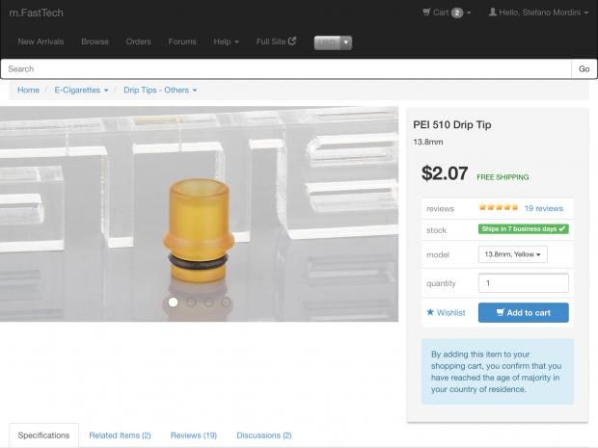Click the quantity input field
The height and width of the screenshot is (448, 598).
click(523, 283)
